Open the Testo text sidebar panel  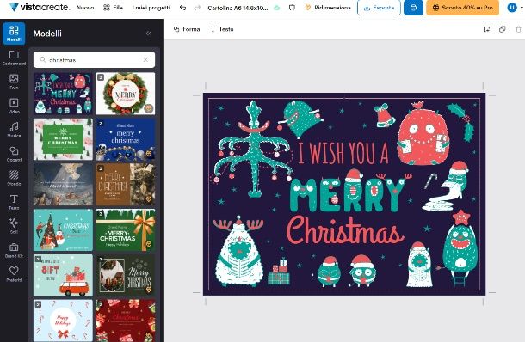coord(14,202)
